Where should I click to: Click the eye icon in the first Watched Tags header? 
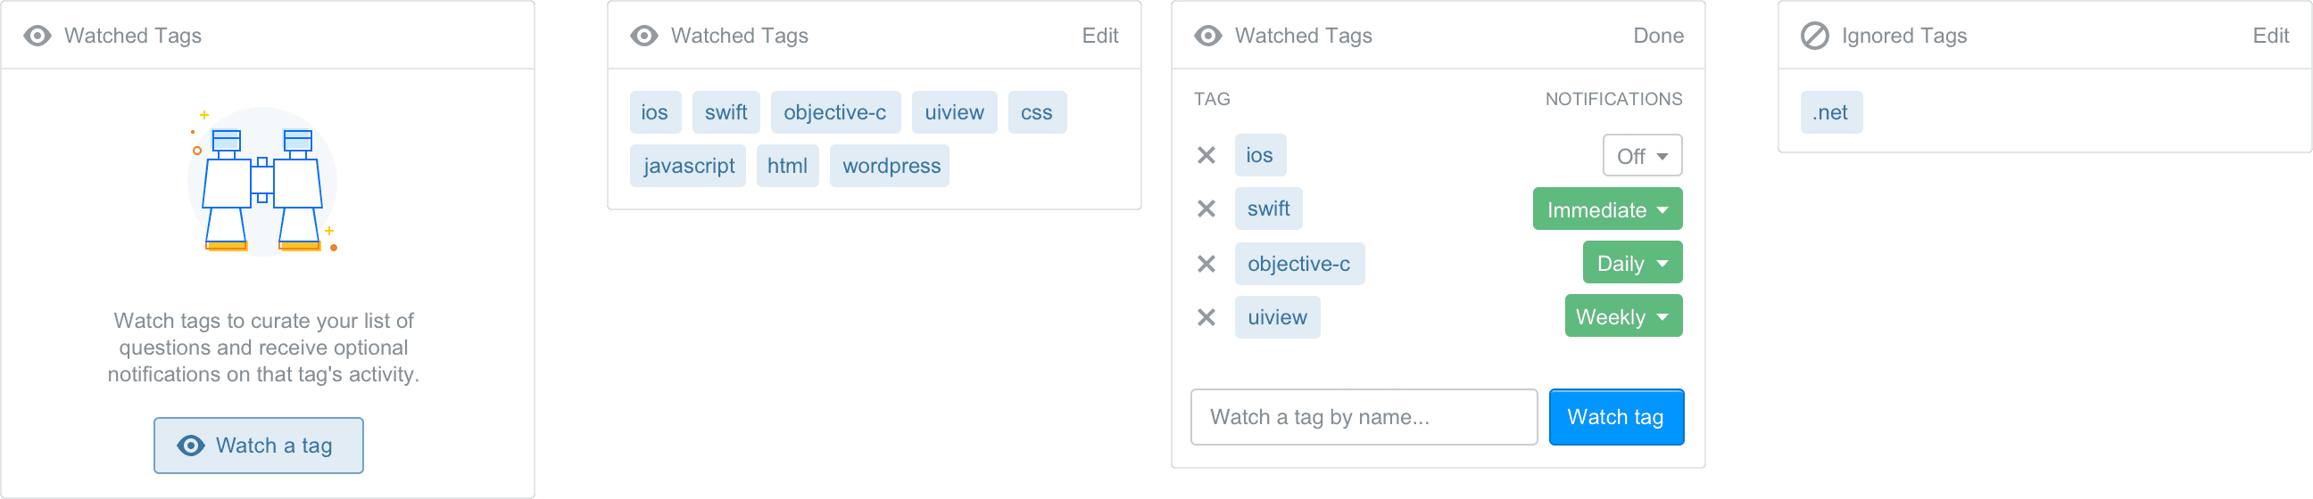point(37,36)
